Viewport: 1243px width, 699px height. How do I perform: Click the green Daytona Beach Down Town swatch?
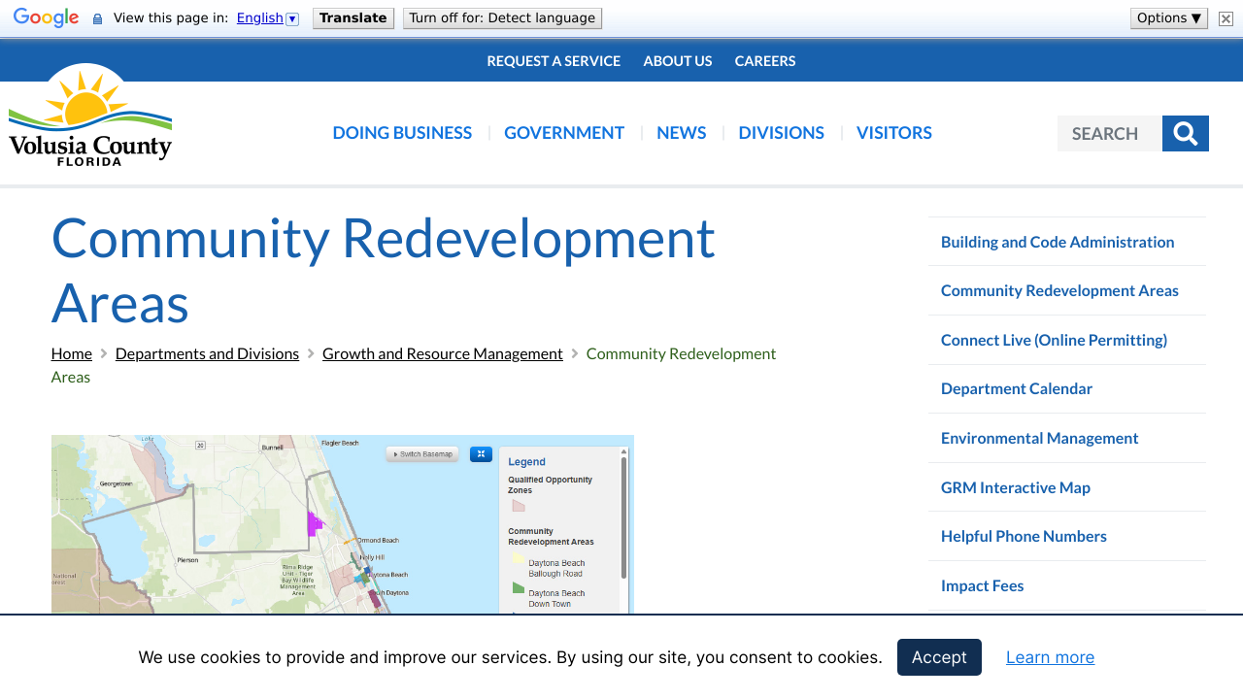(x=518, y=588)
